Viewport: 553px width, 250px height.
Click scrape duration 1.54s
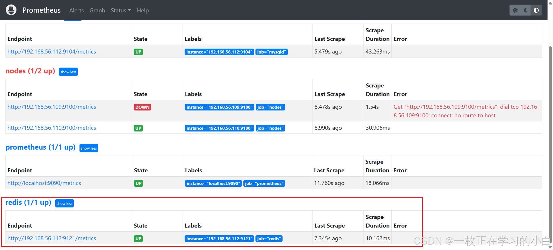click(x=372, y=107)
